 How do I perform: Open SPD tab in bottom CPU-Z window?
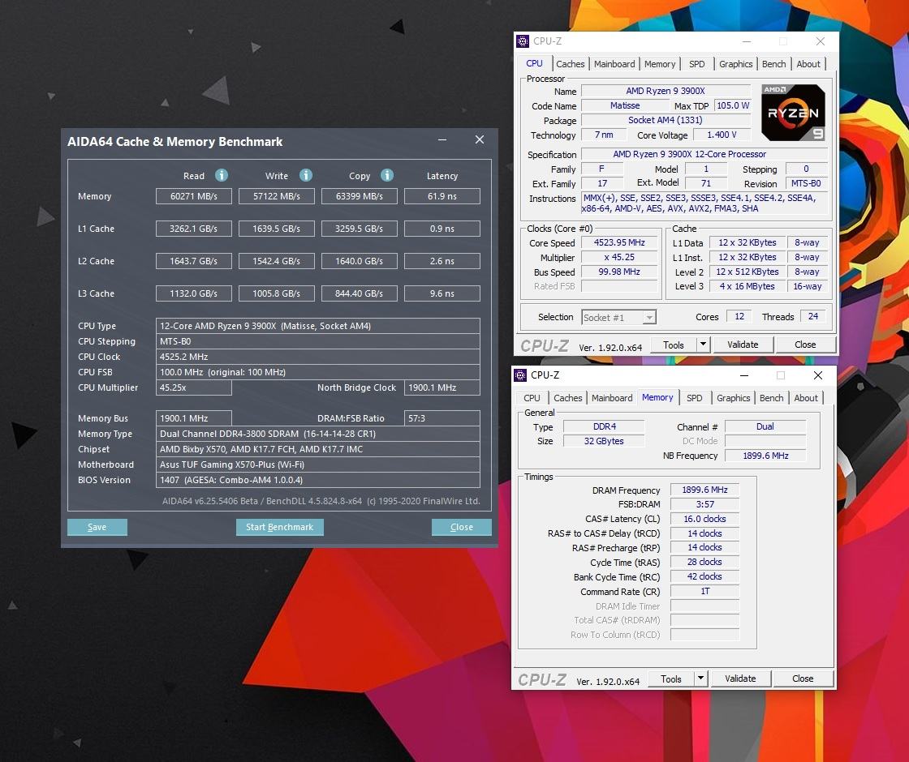tap(695, 398)
